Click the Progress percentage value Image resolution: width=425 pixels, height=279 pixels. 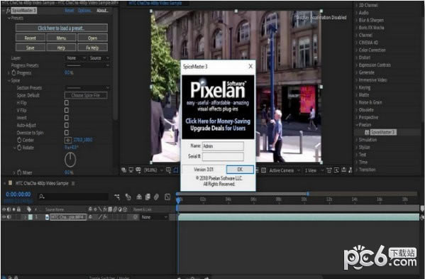(69, 73)
